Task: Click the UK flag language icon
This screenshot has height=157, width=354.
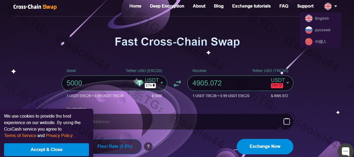Action: pos(328,6)
